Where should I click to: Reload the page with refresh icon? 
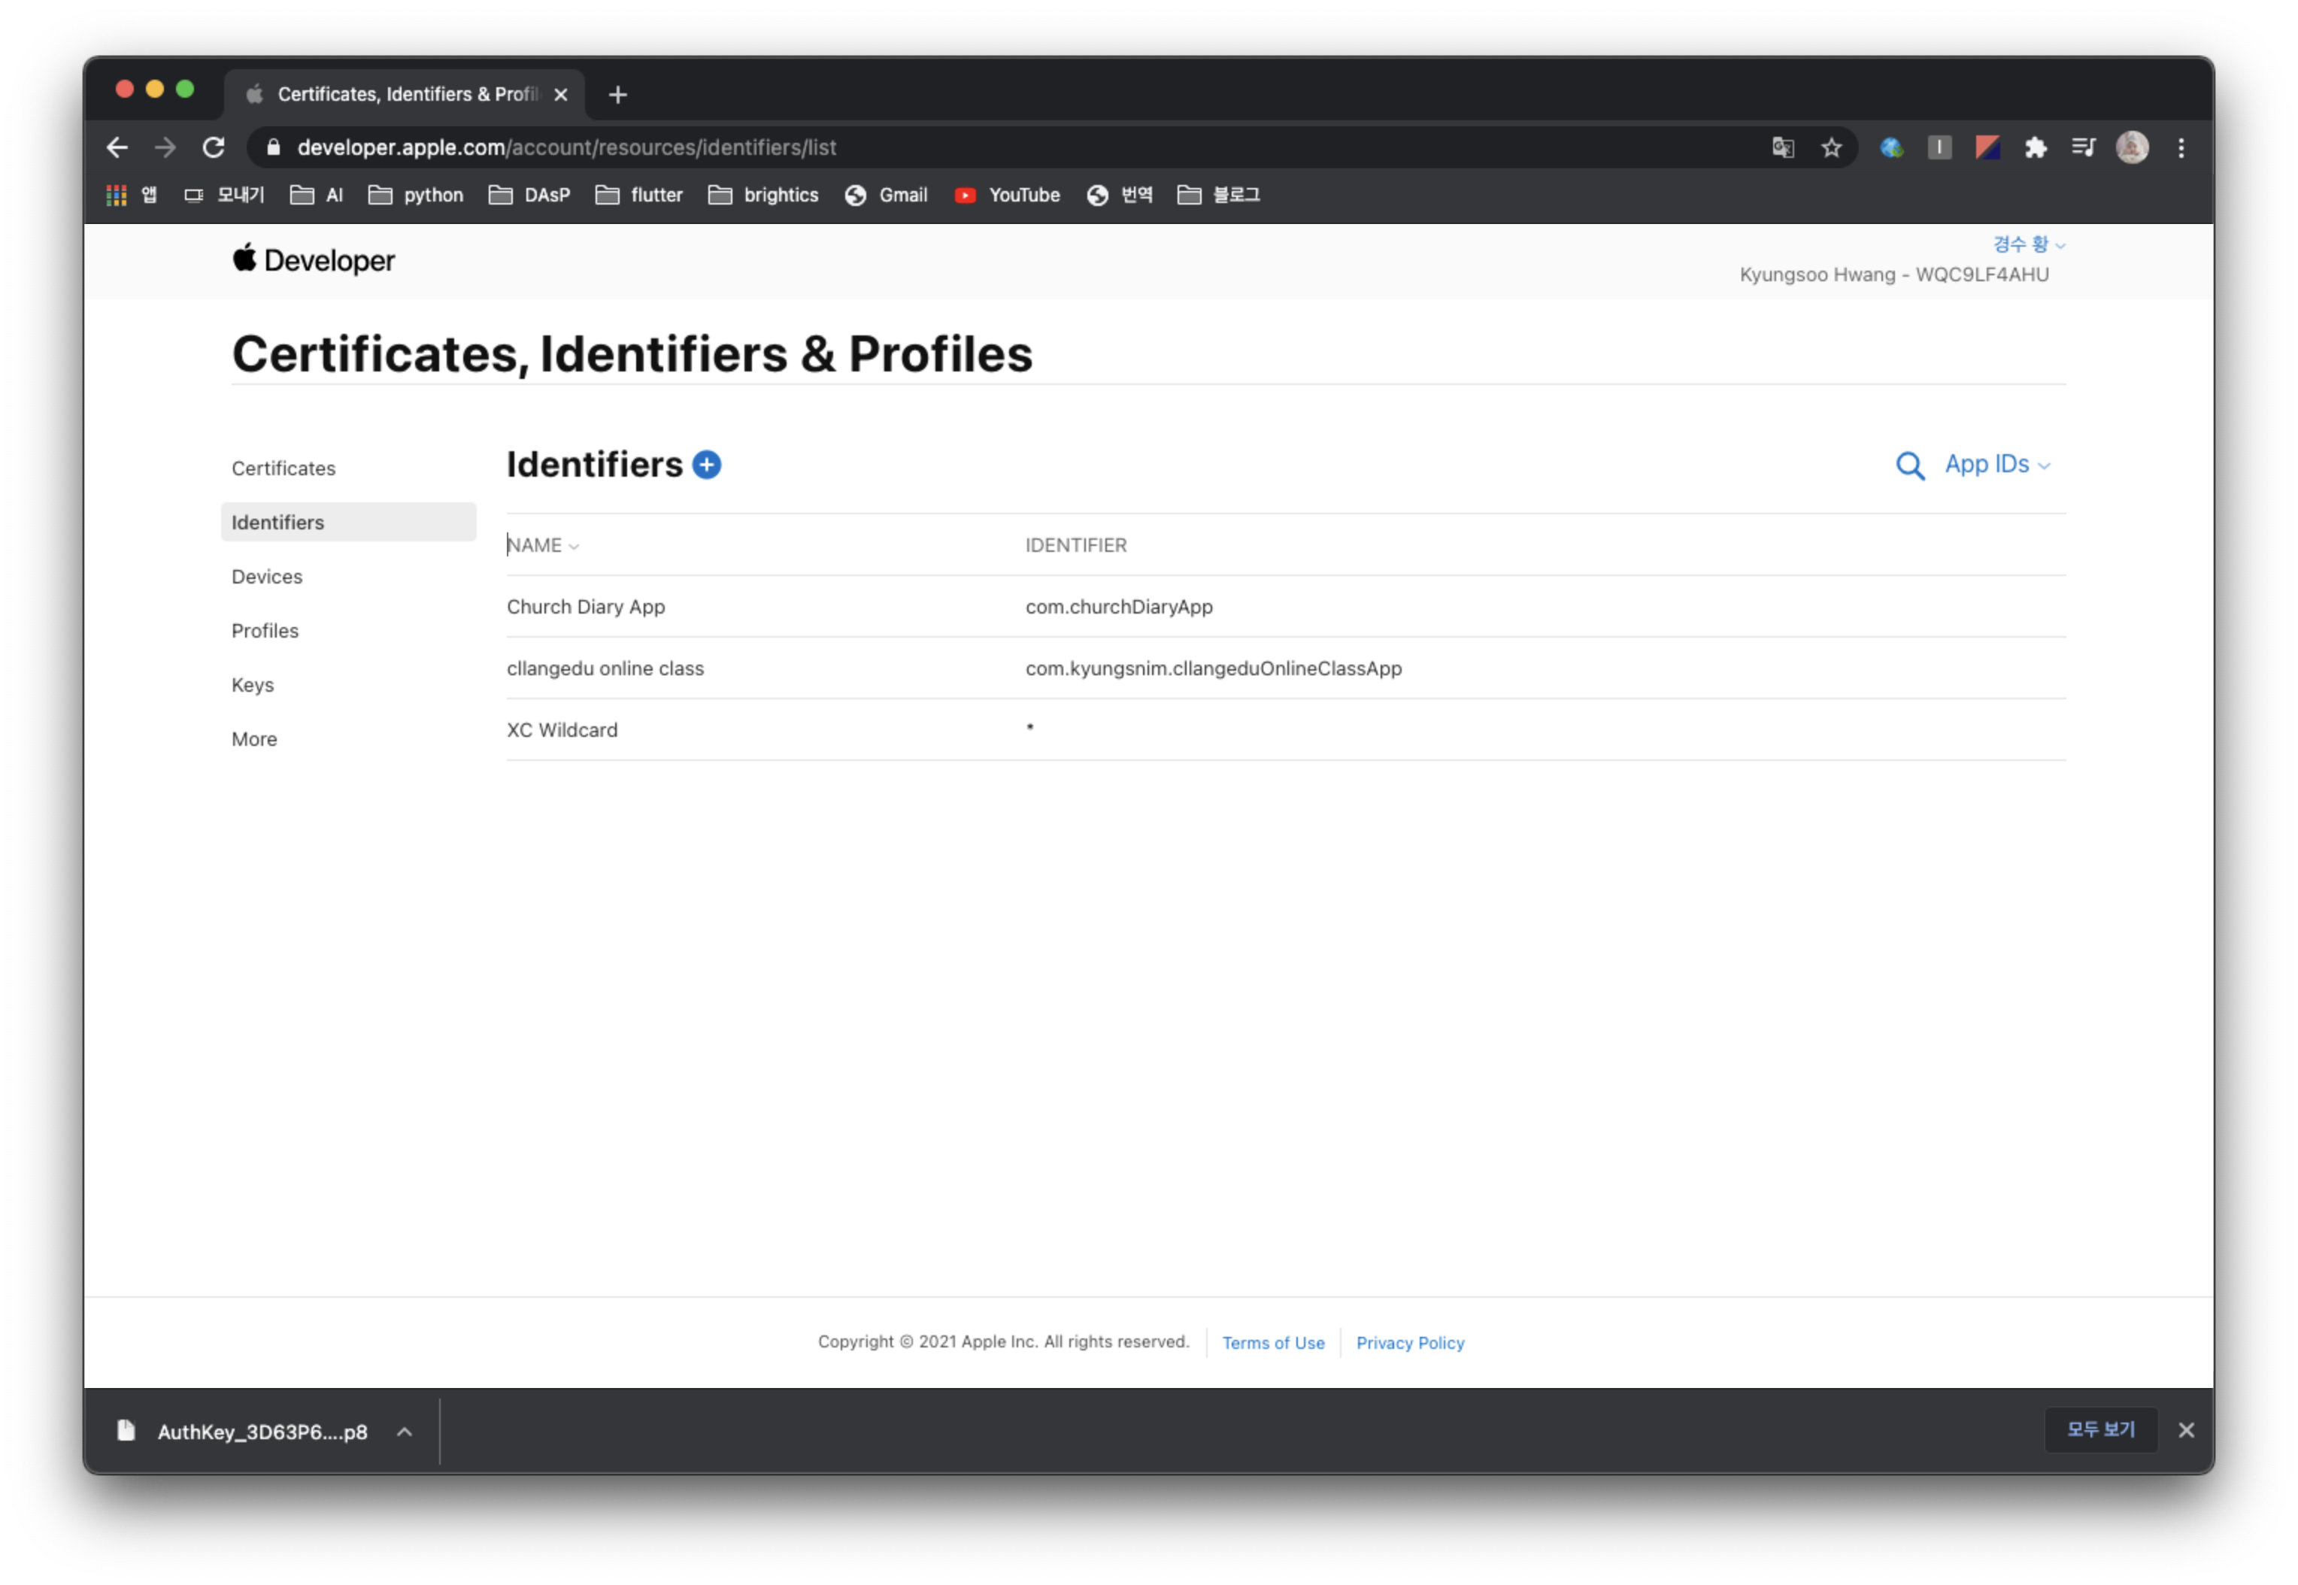point(214,148)
